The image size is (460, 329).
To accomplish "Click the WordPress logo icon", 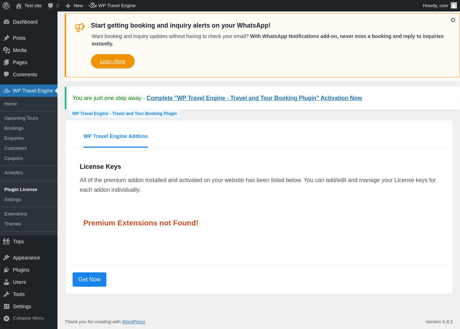I will tap(6, 6).
